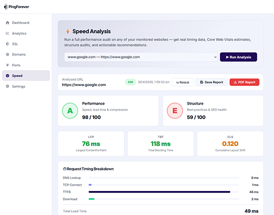Click the Download timing bar
Image resolution: width=274 pixels, height=215 pixels.
click(91, 199)
